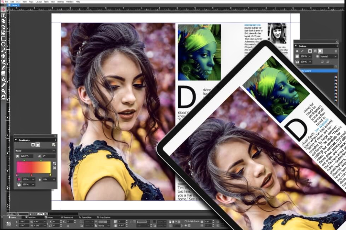346x230 pixels.
Task: Click the edit color pencil icon
Action: click(x=302, y=51)
